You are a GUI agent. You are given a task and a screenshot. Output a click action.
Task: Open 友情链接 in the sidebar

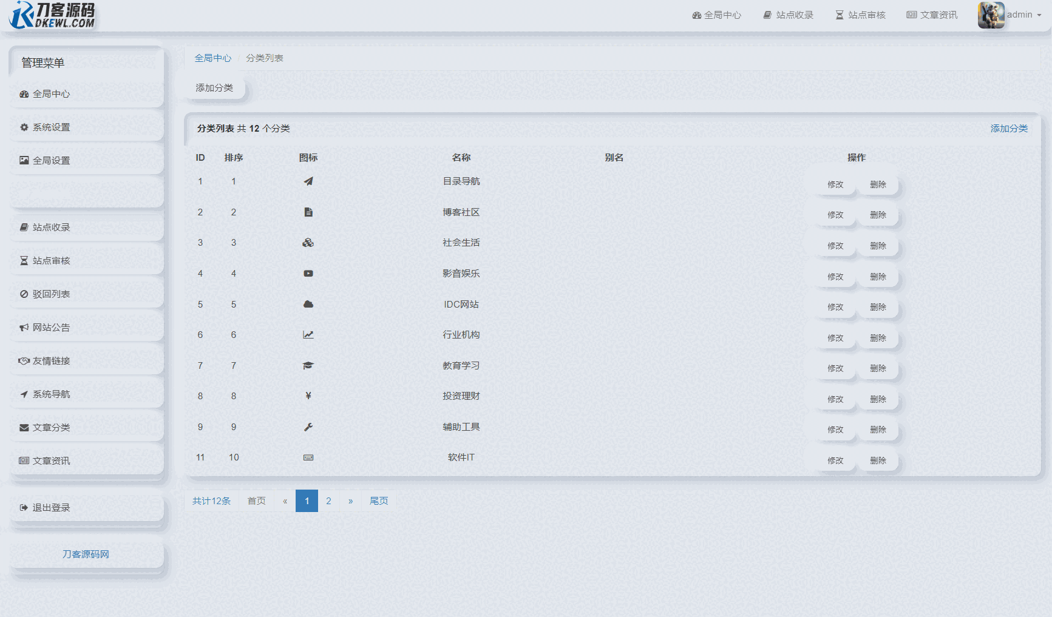point(87,361)
